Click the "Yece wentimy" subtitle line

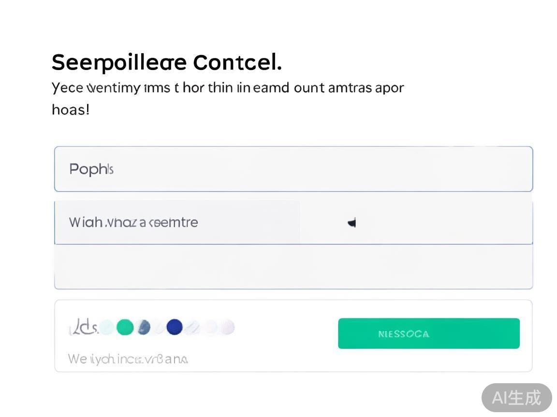227,88
